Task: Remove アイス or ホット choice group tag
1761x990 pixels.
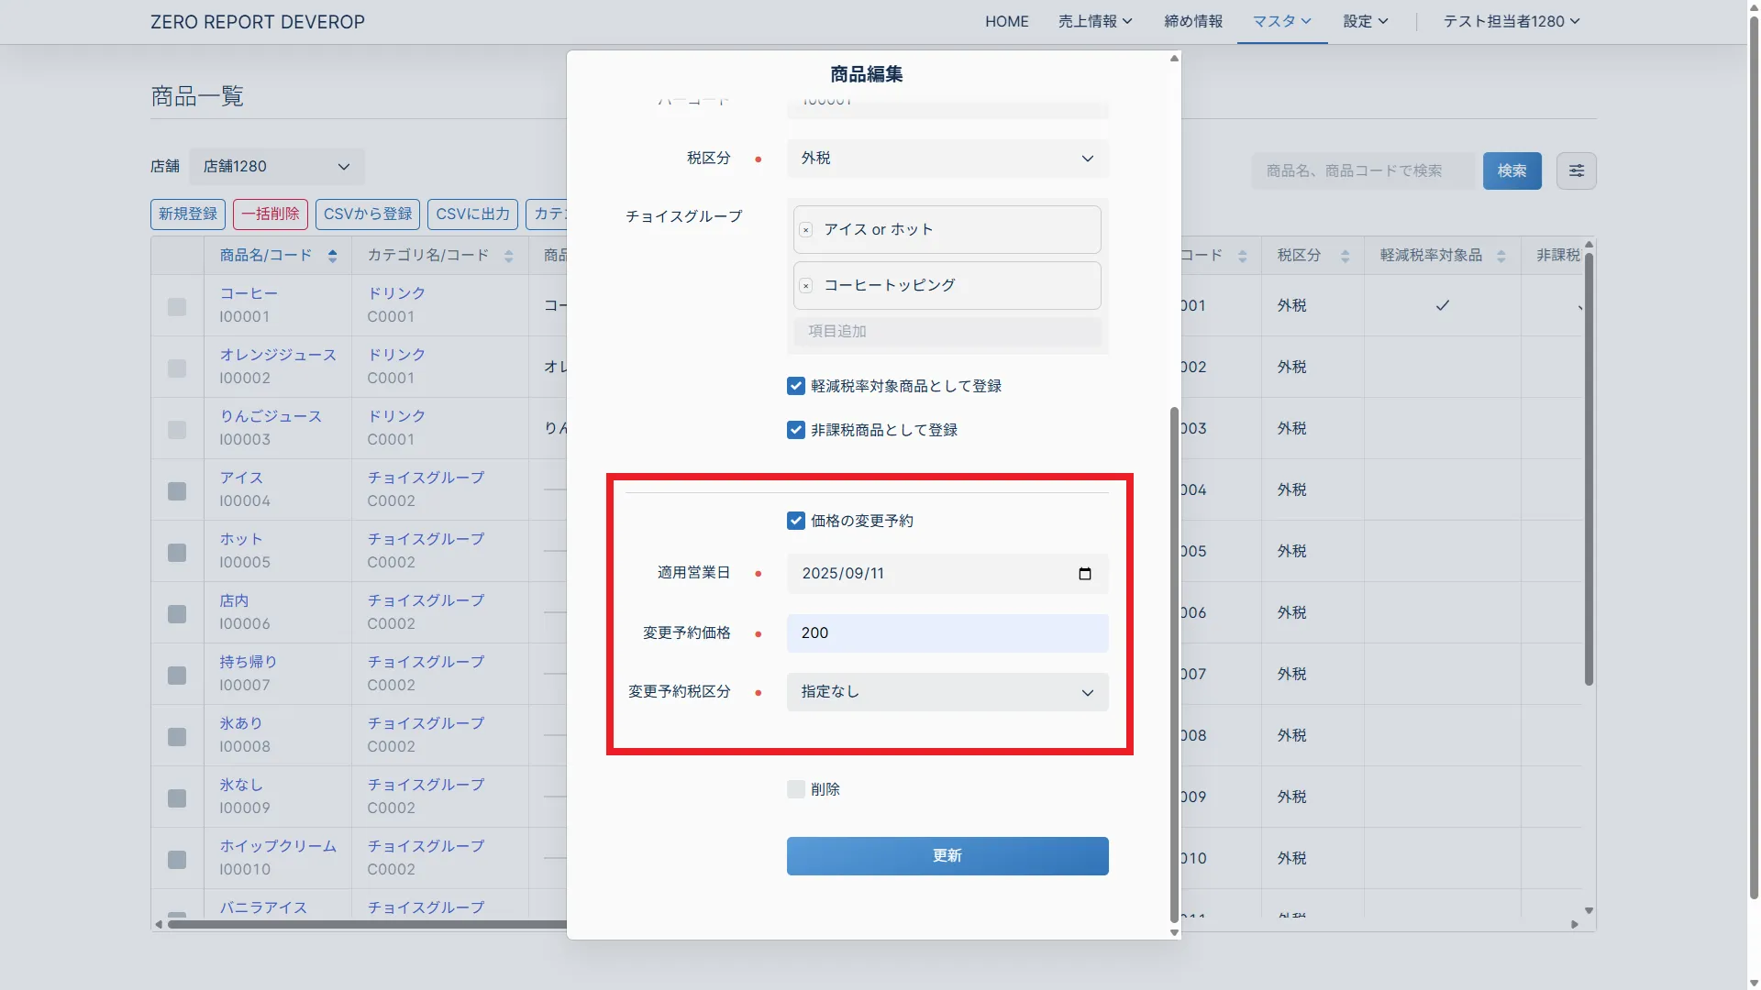Action: coord(805,230)
